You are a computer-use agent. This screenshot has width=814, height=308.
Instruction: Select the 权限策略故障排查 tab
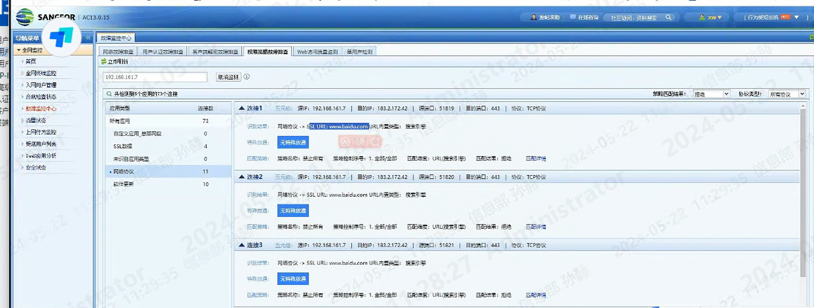point(267,52)
